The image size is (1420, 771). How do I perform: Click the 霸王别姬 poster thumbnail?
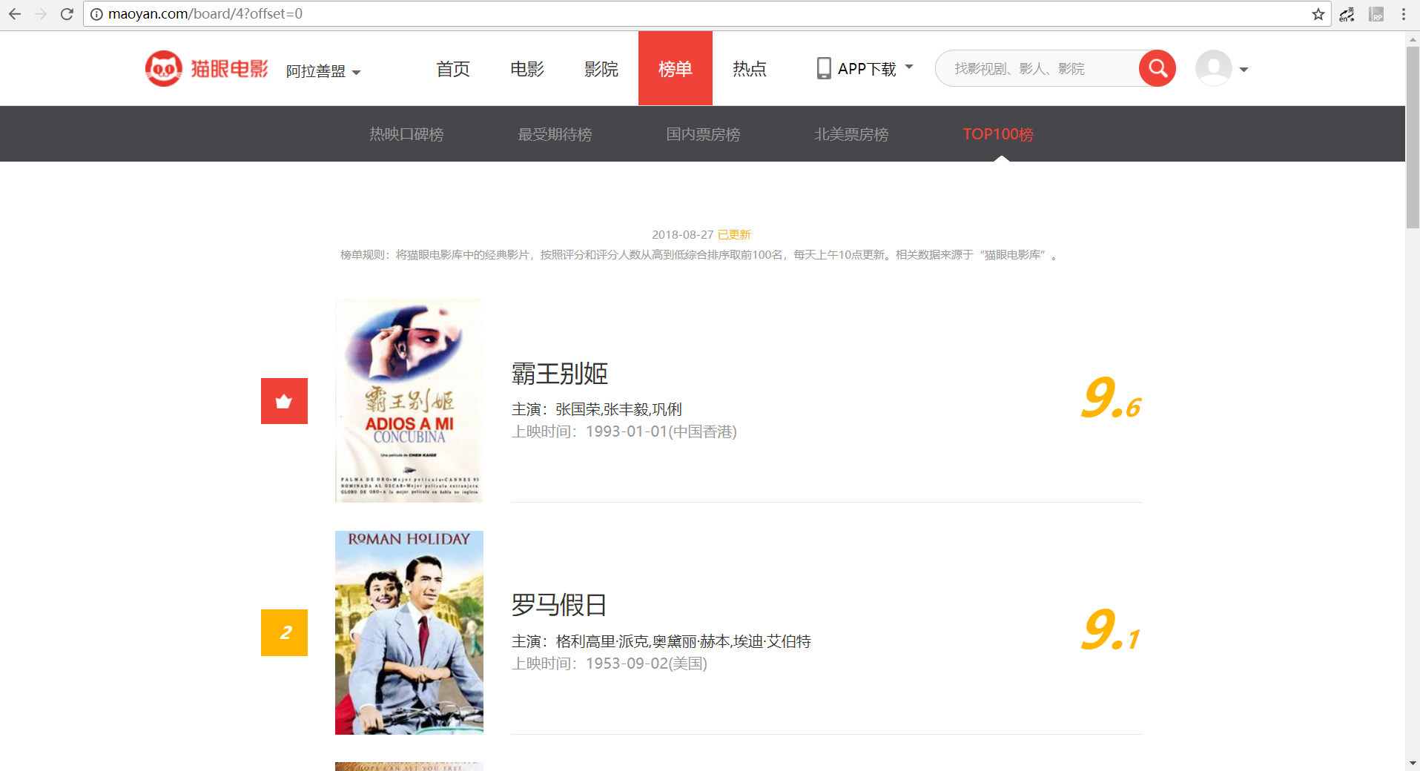click(x=409, y=401)
